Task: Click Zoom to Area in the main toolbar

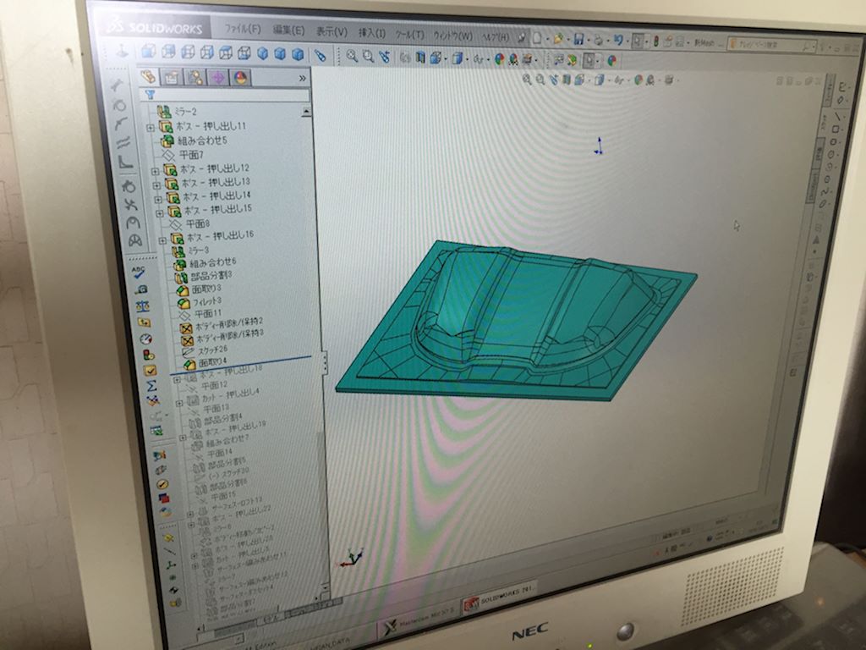Action: coord(368,56)
